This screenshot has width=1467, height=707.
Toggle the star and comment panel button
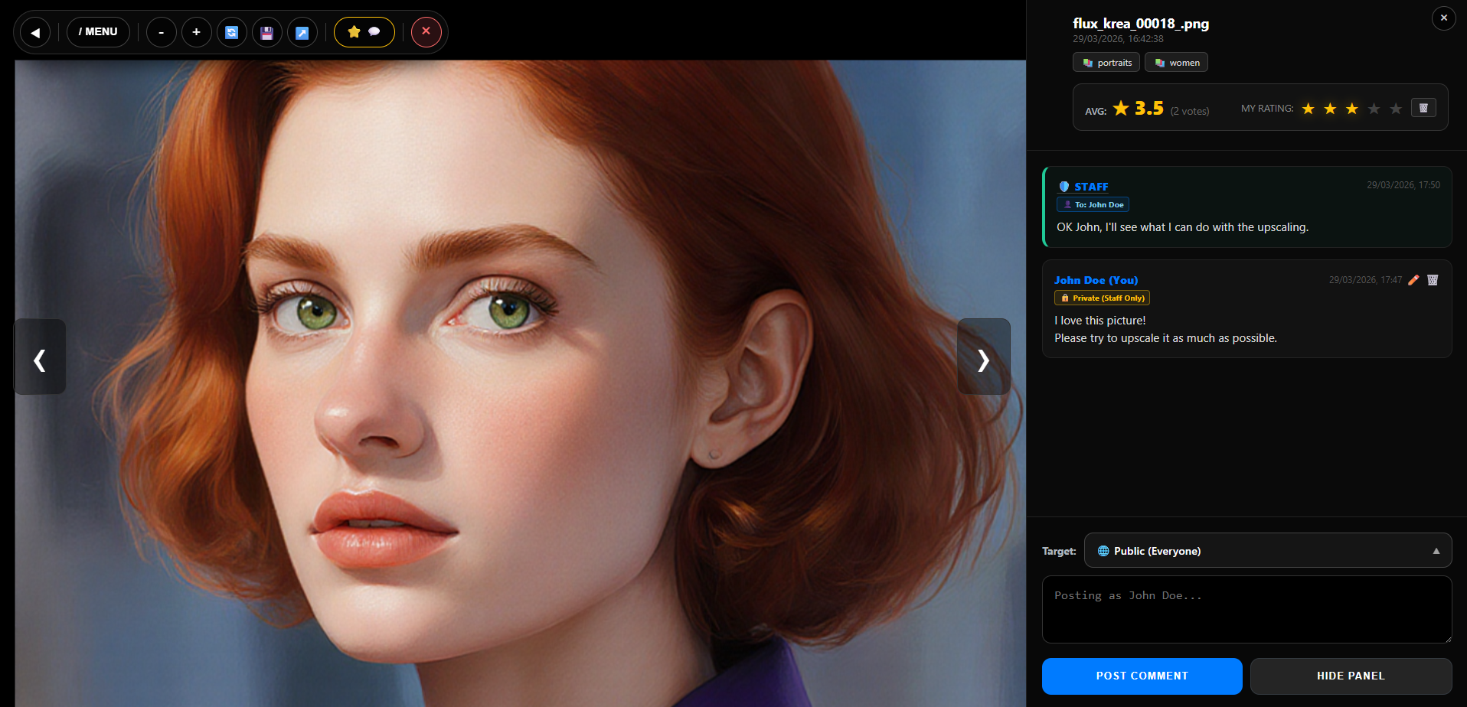pyautogui.click(x=364, y=32)
